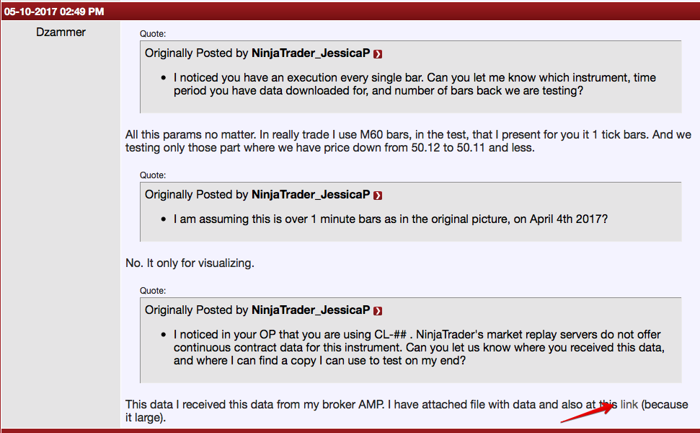The height and width of the screenshot is (433, 700).
Task: Click the "Quote:" label above the 1 minute bars quote
Action: pos(153,175)
